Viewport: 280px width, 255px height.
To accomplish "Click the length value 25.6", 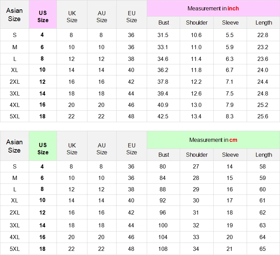I will (263, 116).
